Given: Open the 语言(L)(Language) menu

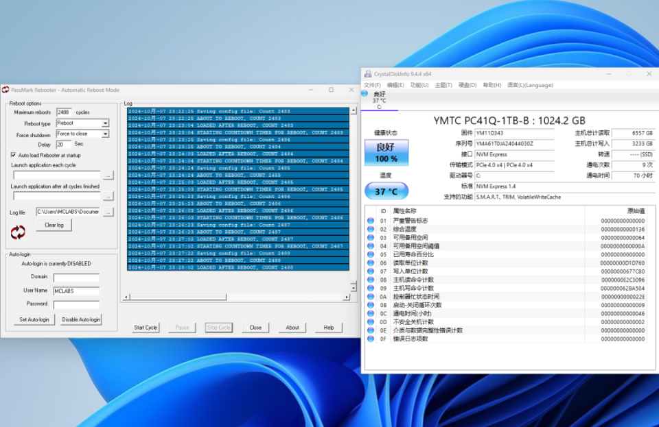Looking at the screenshot, I should coord(530,85).
